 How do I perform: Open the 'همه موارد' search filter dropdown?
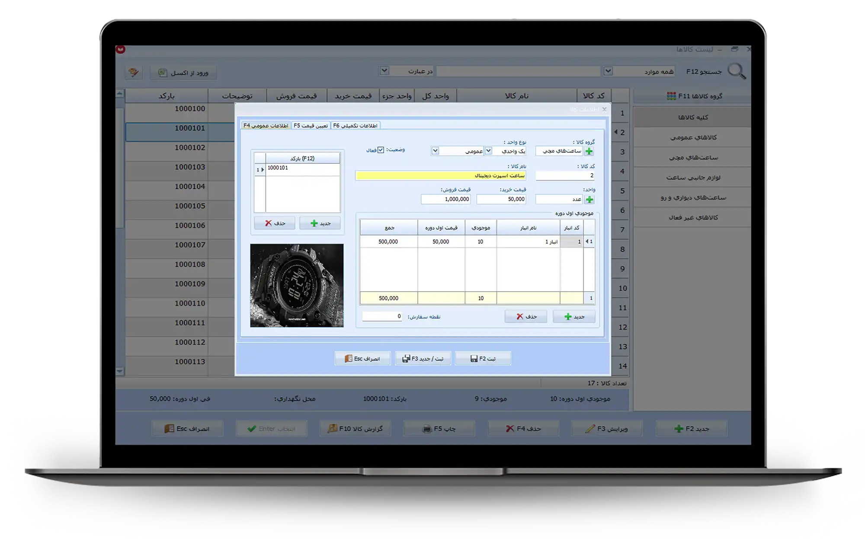click(x=608, y=71)
